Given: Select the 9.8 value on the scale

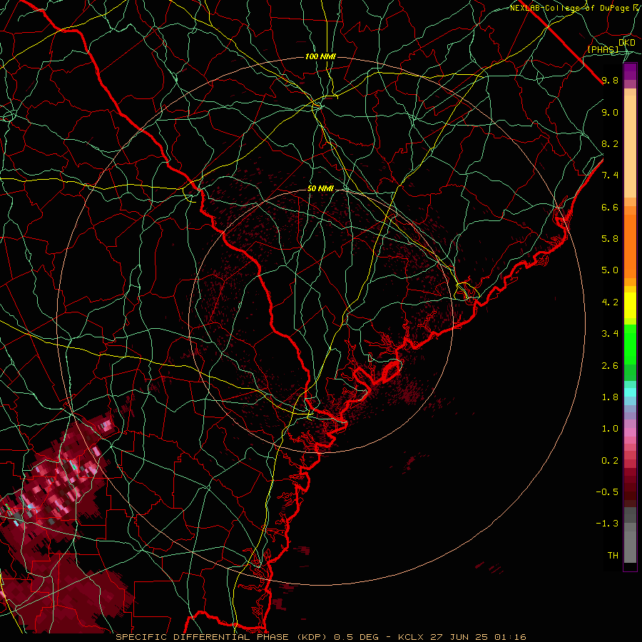Looking at the screenshot, I should point(610,80).
